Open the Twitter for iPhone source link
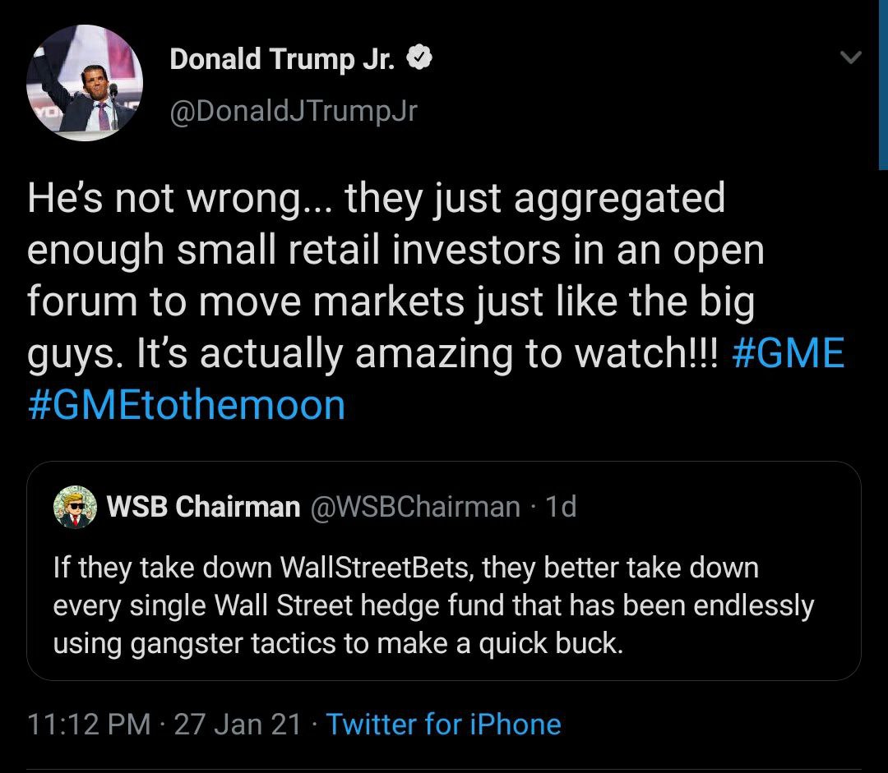888x773 pixels. pyautogui.click(x=444, y=724)
